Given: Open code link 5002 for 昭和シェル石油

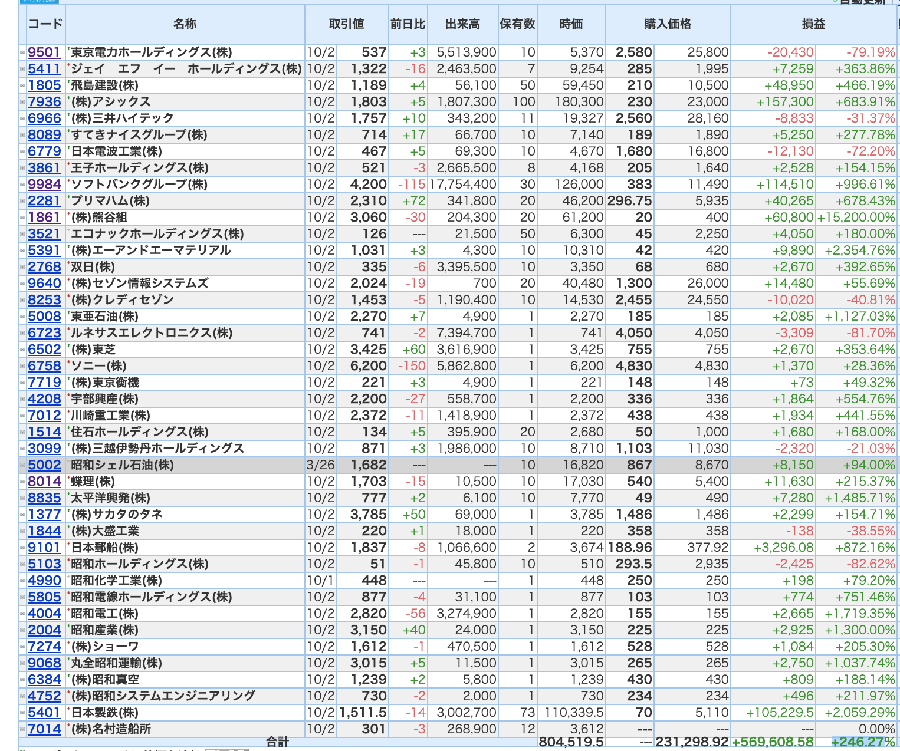Looking at the screenshot, I should point(44,465).
